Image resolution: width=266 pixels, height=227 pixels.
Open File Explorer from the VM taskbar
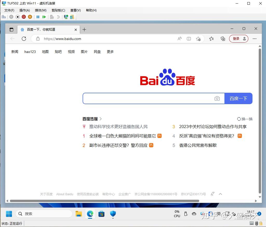(x=78, y=214)
